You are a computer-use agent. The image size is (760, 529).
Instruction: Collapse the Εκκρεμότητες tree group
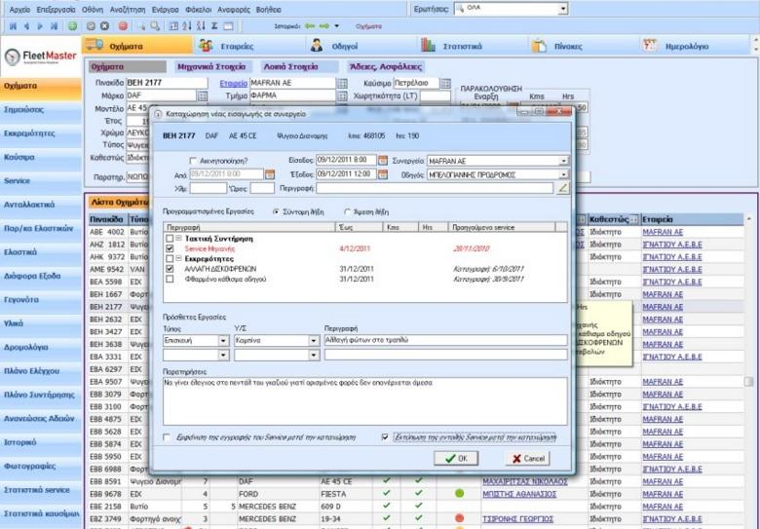click(x=178, y=259)
